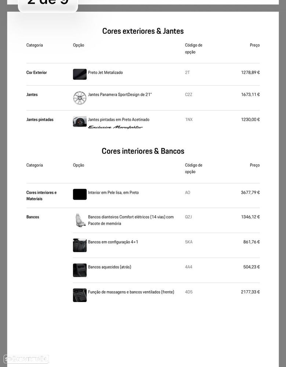Select the Jantes Panamera SportDesign de 21" text
Image resolution: width=286 pixels, height=367 pixels.
tap(120, 95)
